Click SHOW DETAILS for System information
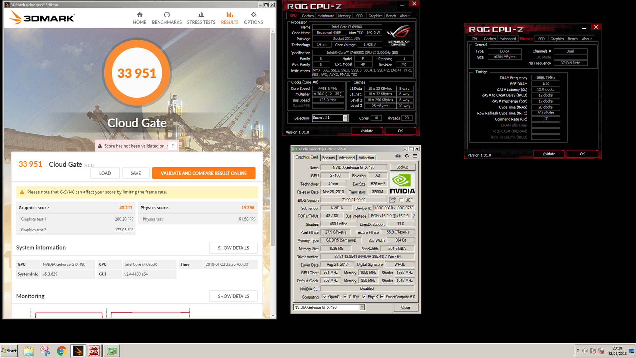 [x=233, y=248]
